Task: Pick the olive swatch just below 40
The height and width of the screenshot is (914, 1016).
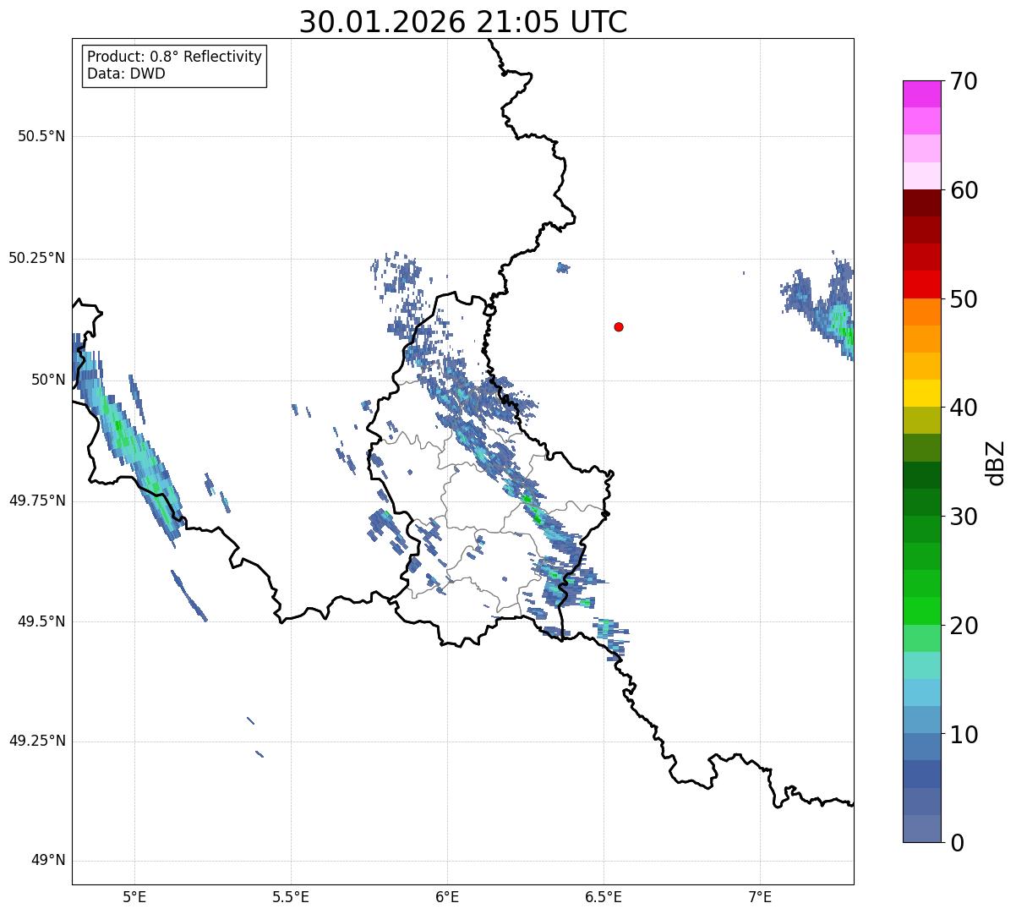Action: pos(921,420)
